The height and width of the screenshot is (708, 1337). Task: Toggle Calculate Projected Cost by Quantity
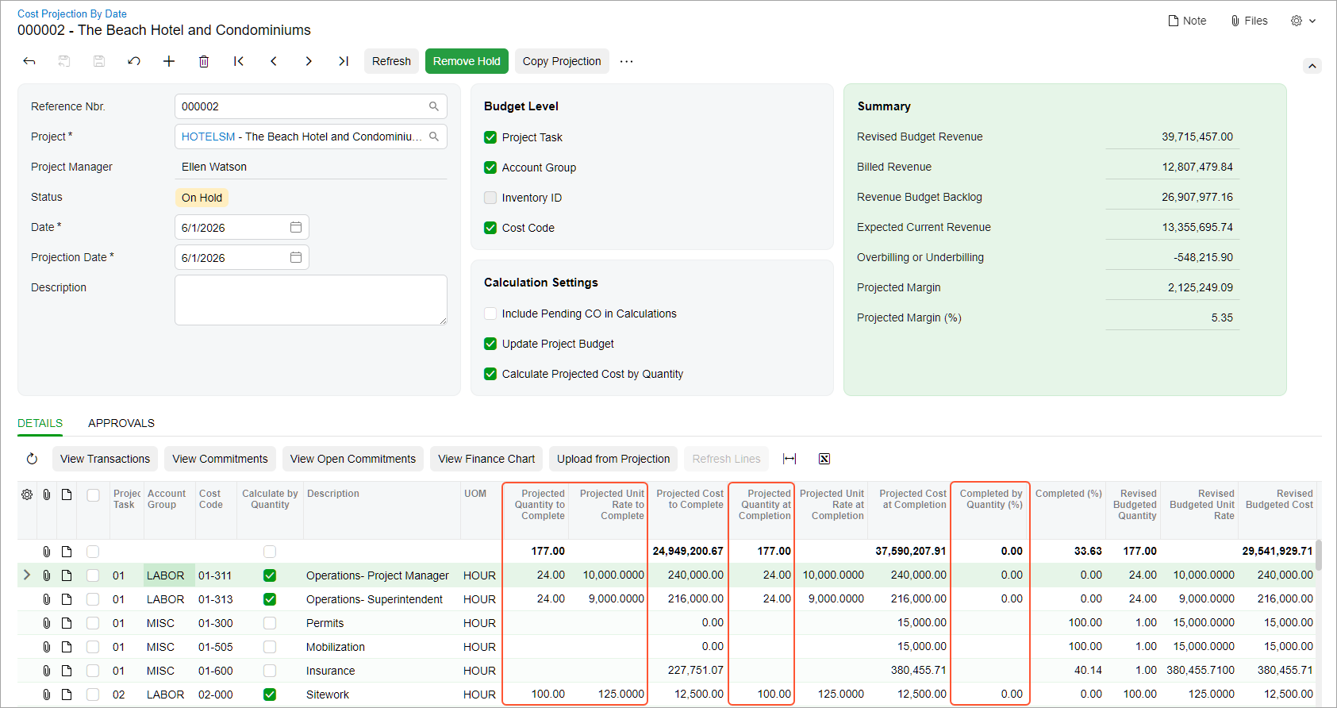point(490,374)
